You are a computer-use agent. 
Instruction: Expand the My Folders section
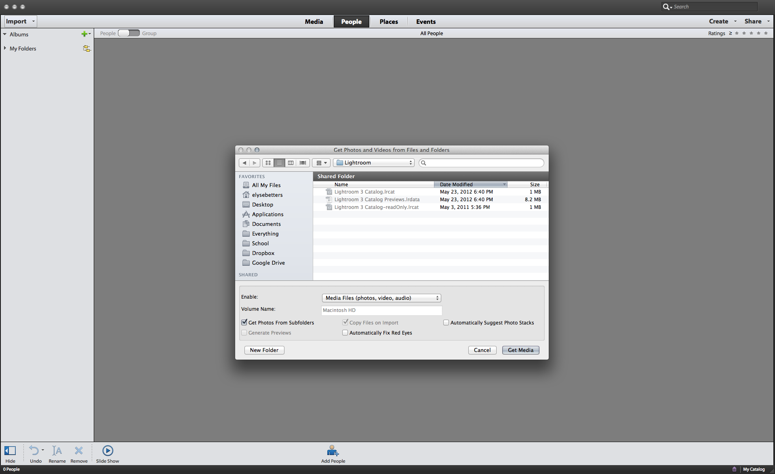click(5, 48)
